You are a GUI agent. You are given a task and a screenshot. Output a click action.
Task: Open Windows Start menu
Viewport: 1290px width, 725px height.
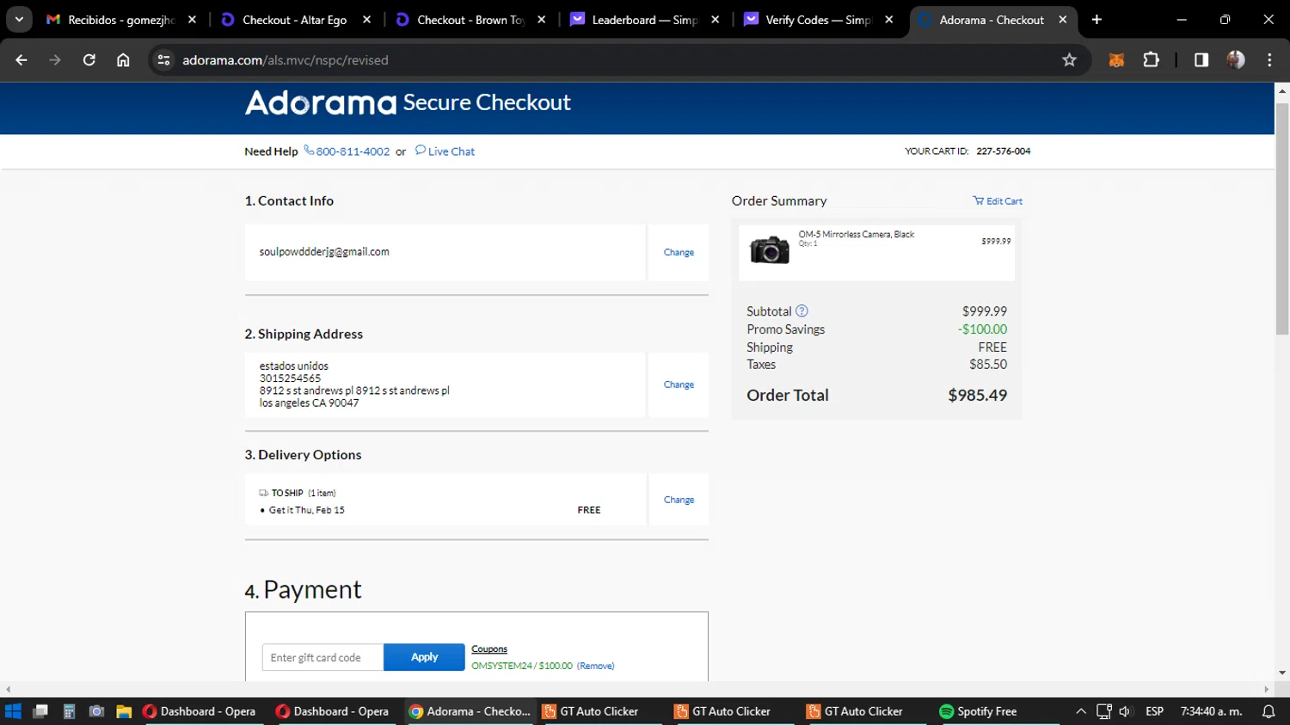click(x=13, y=711)
